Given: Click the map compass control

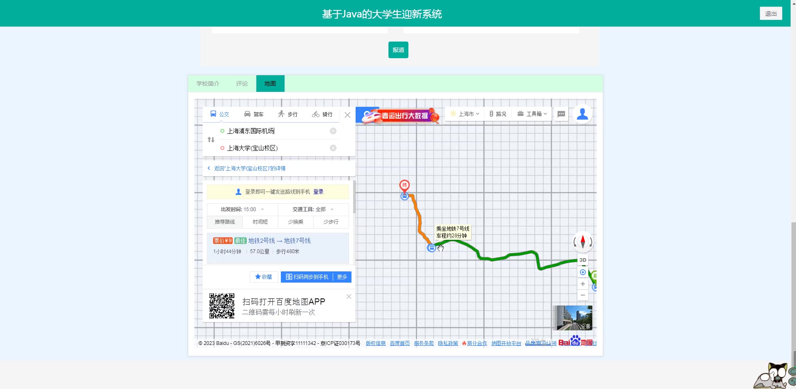Looking at the screenshot, I should (583, 241).
